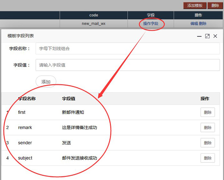This screenshot has width=224, height=180.
Task: Click the red 删除 button at top
Action: click(215, 5)
